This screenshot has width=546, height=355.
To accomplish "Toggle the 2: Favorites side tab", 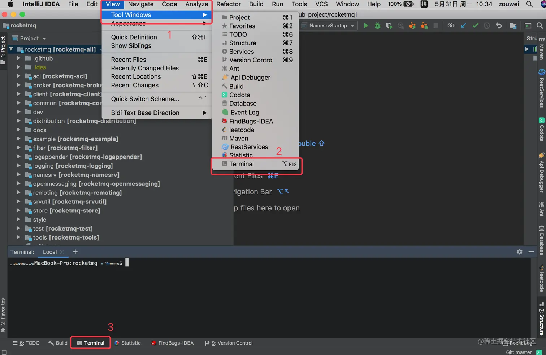I will 3,315.
